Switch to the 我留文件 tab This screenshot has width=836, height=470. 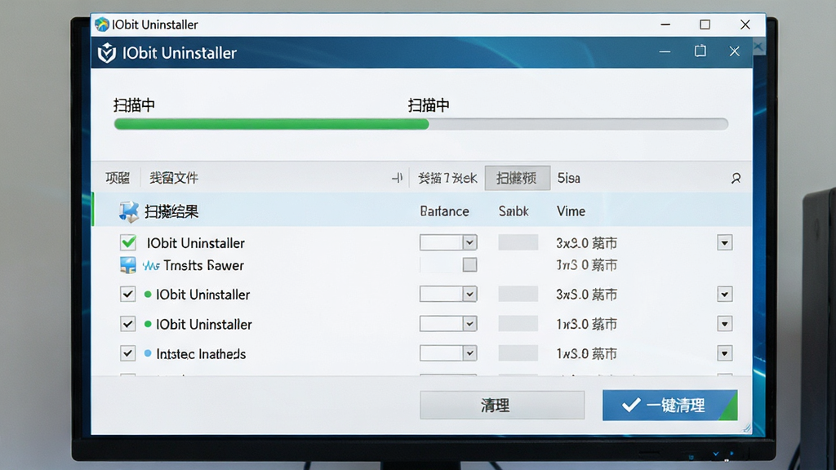pyautogui.click(x=174, y=178)
